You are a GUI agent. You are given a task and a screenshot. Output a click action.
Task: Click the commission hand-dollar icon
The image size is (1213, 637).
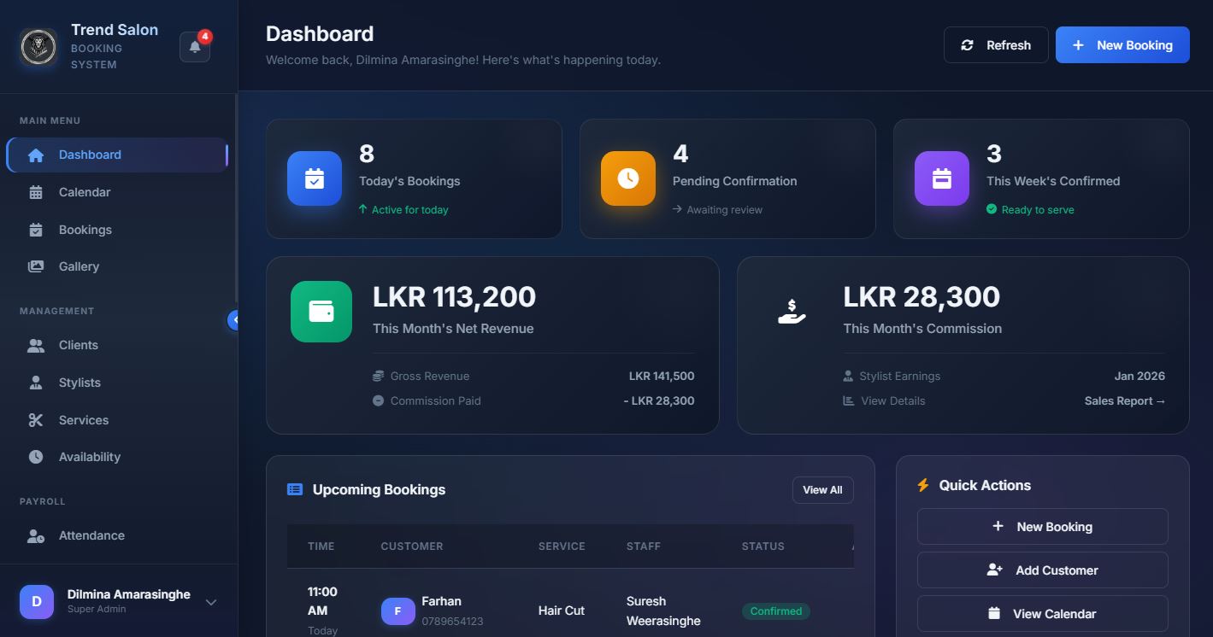tap(792, 311)
